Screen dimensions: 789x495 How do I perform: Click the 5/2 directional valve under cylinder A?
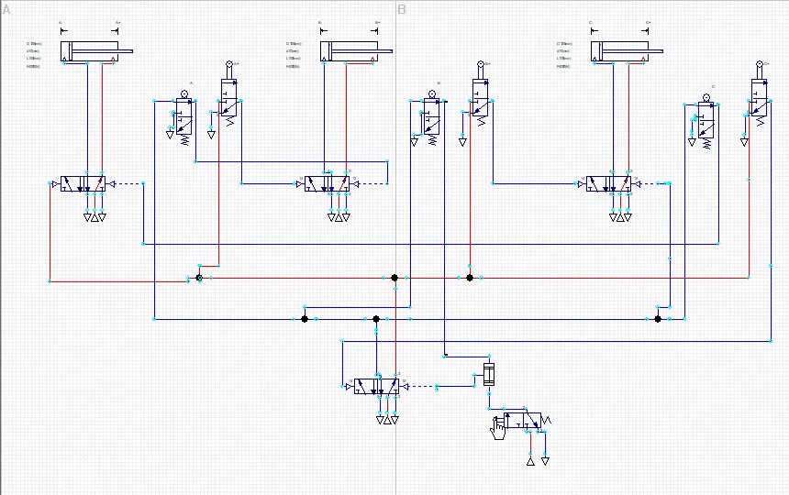tap(83, 184)
